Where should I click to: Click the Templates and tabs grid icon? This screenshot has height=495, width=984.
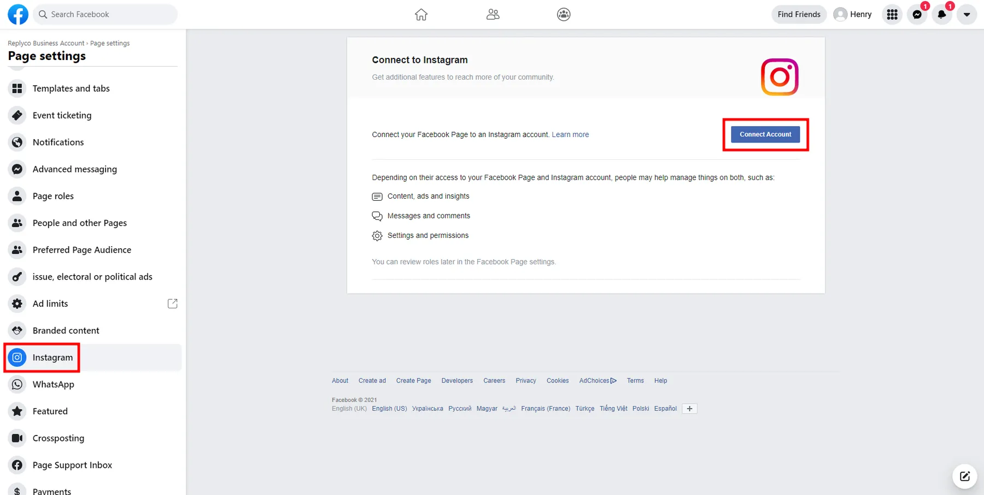17,88
